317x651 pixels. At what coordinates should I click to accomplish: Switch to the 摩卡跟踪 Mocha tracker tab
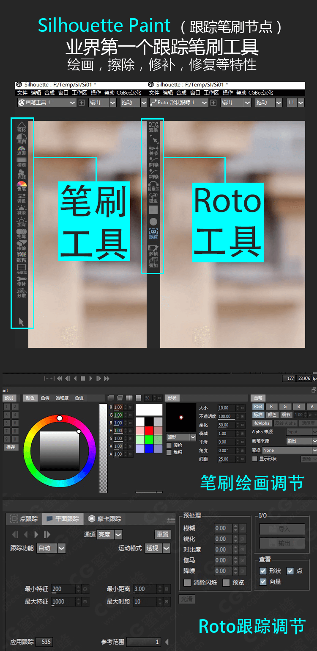105,518
